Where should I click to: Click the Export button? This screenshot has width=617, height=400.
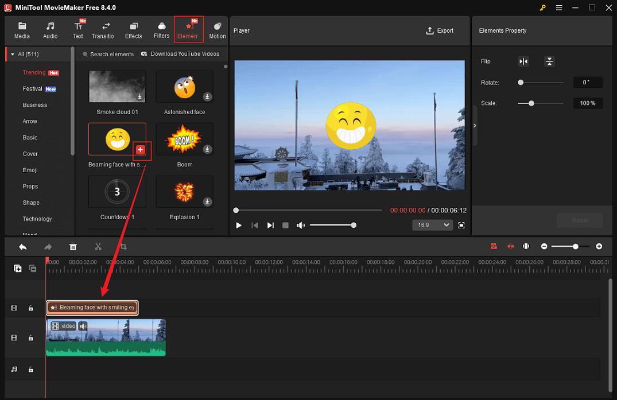point(440,30)
